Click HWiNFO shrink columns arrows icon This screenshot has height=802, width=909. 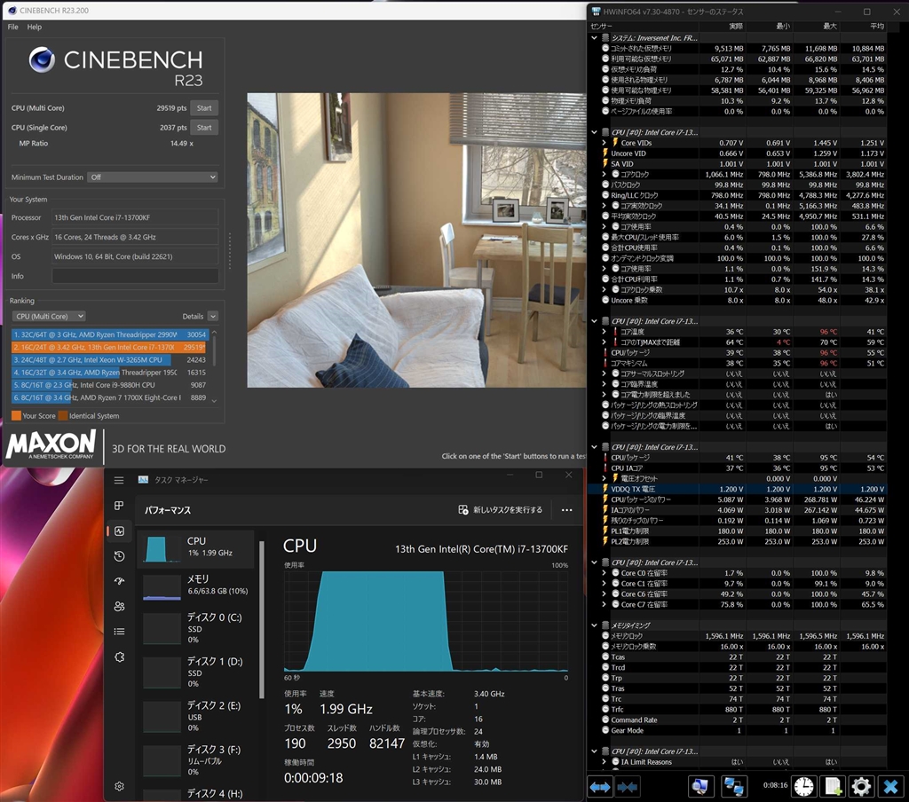(x=628, y=786)
